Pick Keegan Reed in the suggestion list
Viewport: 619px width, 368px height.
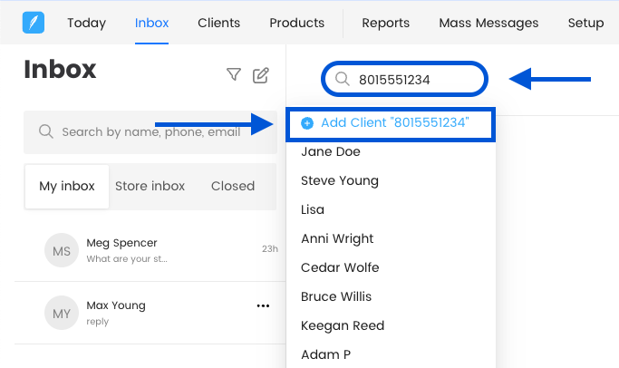(x=343, y=325)
